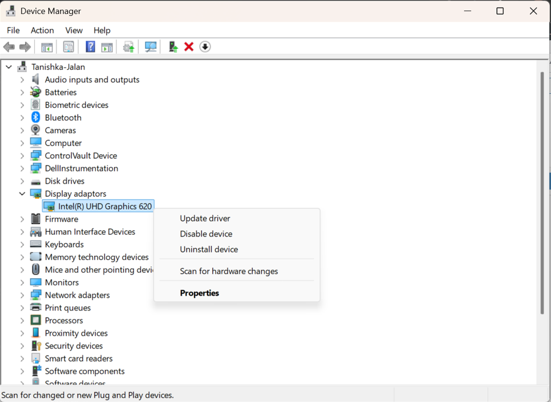The image size is (551, 402).
Task: Choose Properties from context menu
Action: pos(237,293)
